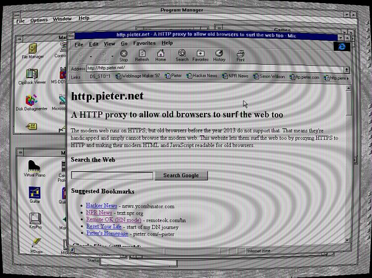The image size is (372, 278).
Task: Click into the Address URL field
Action: click(215, 69)
